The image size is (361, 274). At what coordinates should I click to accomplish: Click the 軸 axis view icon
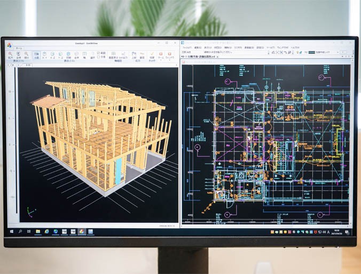point(84,55)
